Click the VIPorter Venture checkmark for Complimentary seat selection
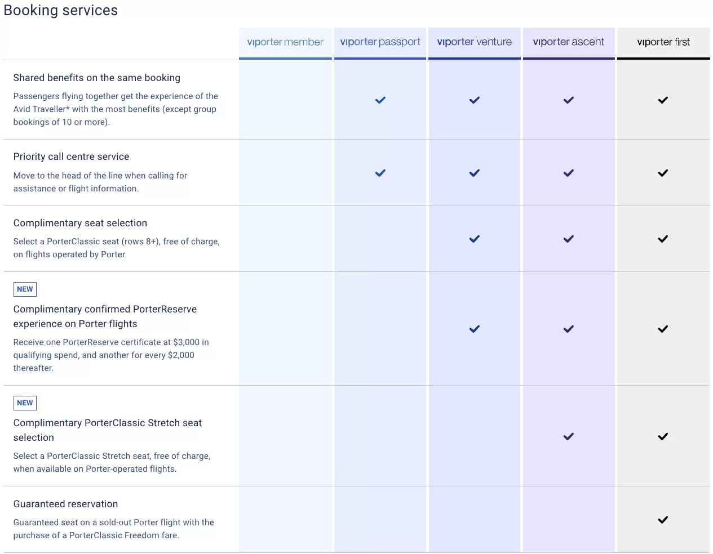713x554 pixels. point(475,239)
